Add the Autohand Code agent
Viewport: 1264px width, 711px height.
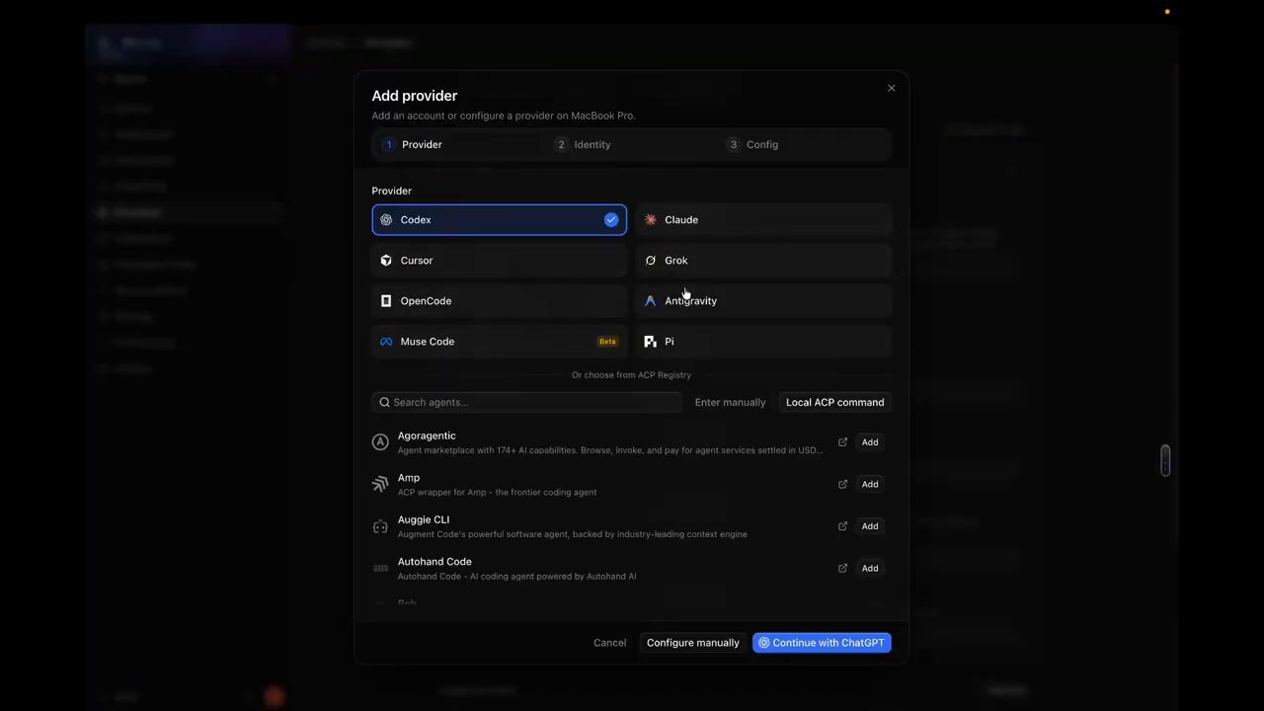click(x=870, y=568)
